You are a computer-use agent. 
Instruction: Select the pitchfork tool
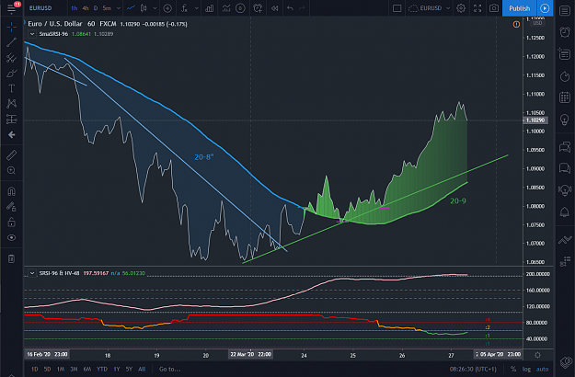pos(11,58)
